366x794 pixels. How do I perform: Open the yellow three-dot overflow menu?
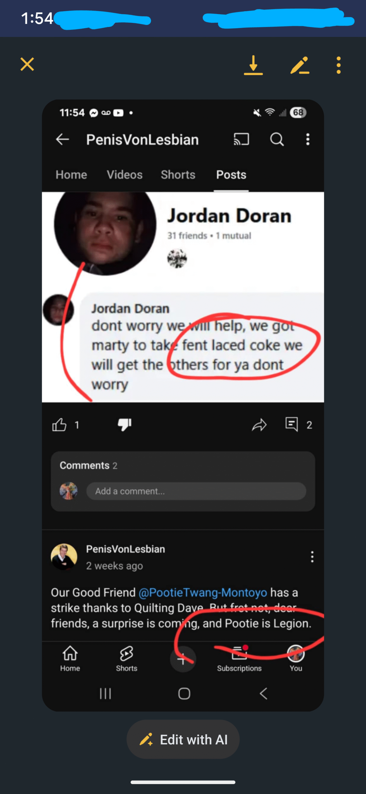tap(338, 65)
